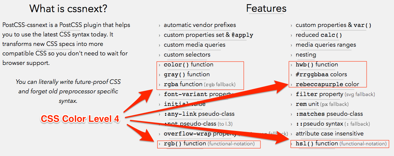
Task: Go to custom selectors feature
Action: [x=187, y=55]
